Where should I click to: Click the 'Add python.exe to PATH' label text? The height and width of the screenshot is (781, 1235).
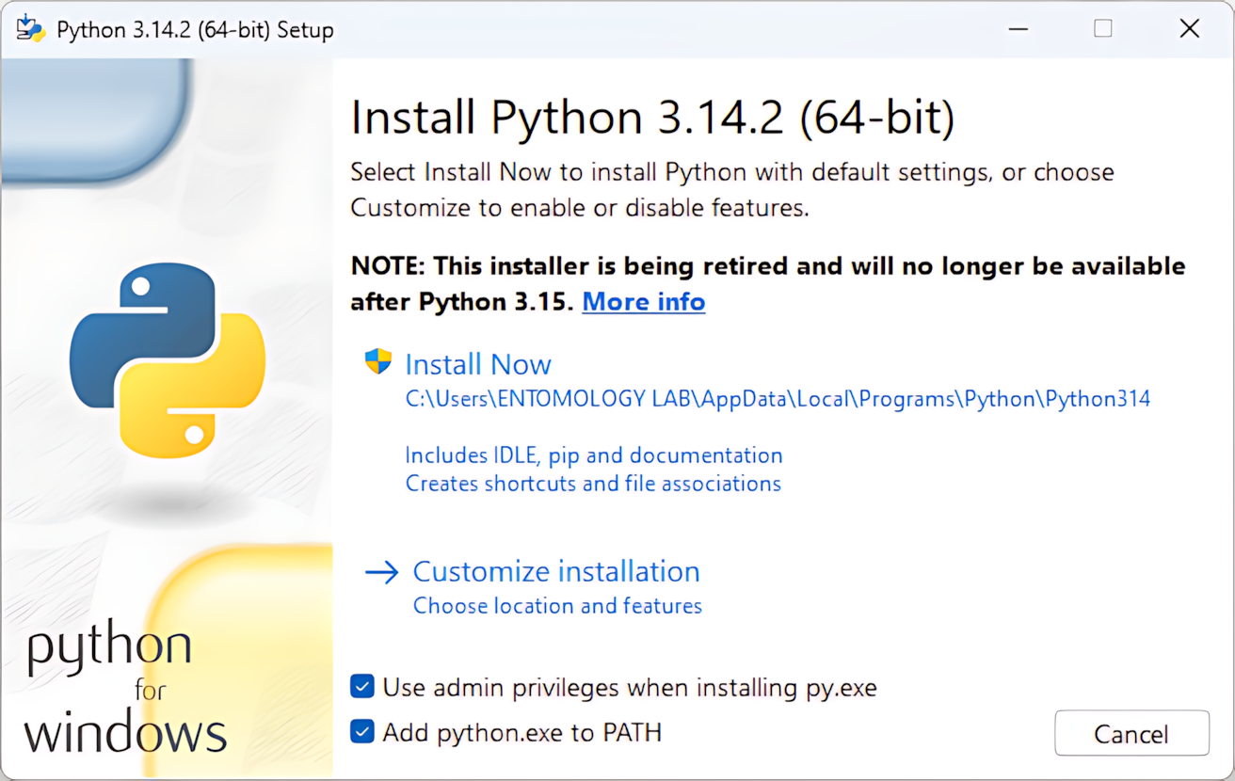click(x=521, y=732)
